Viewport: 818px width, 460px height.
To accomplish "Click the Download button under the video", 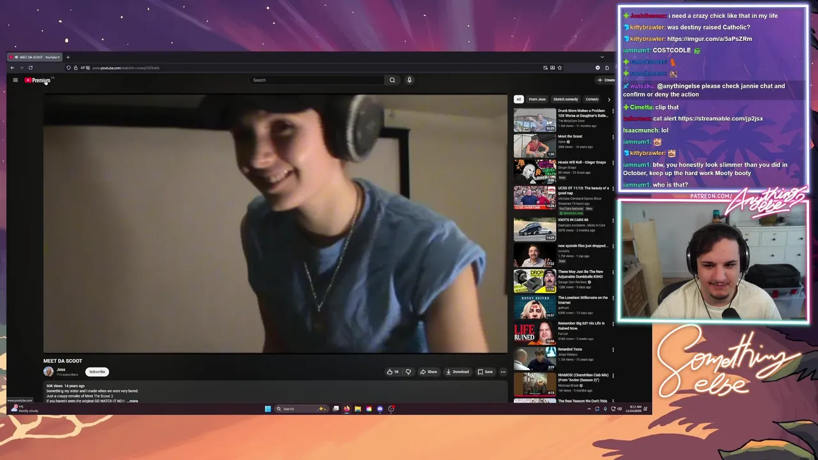I will coord(458,372).
